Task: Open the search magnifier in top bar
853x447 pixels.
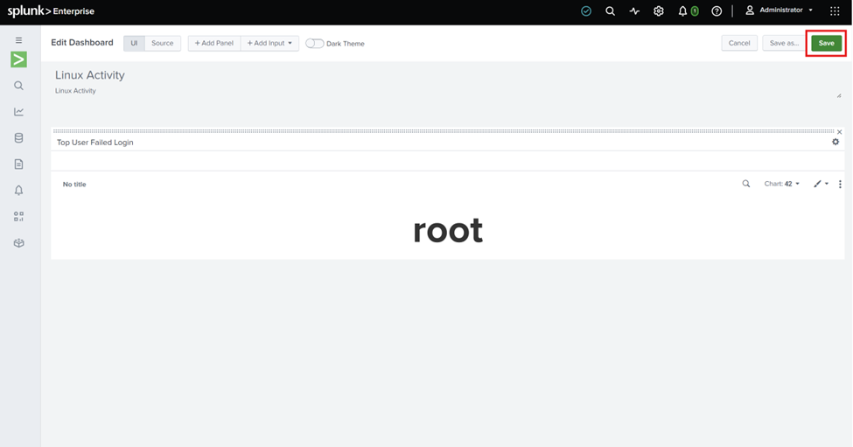Action: point(611,10)
